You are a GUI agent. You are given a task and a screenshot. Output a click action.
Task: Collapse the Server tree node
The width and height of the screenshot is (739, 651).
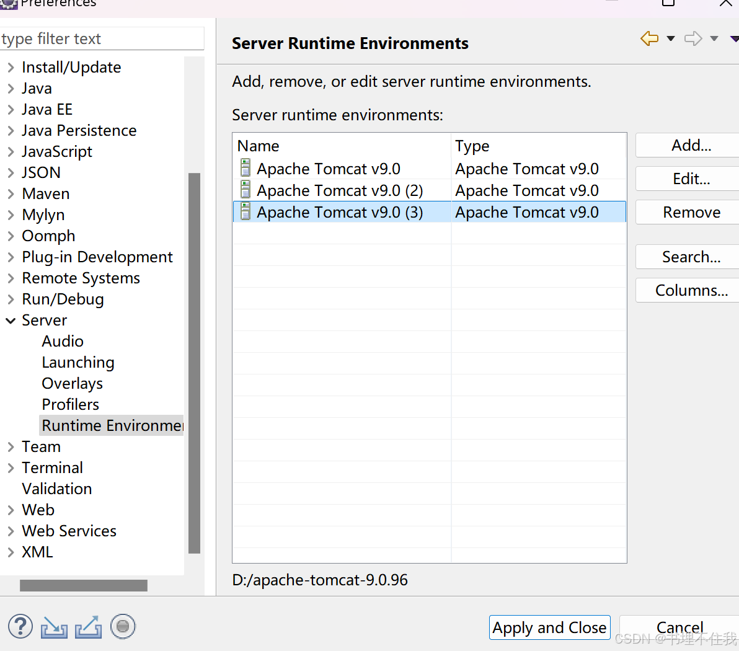coord(11,321)
